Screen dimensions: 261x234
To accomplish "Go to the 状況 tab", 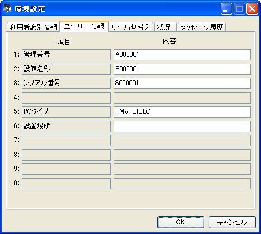I will (x=165, y=27).
